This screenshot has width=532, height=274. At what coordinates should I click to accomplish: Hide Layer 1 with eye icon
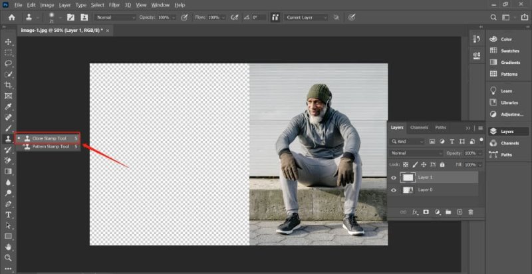pos(394,178)
